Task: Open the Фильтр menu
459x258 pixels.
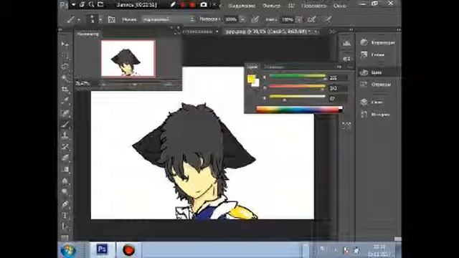Action: click(x=271, y=6)
